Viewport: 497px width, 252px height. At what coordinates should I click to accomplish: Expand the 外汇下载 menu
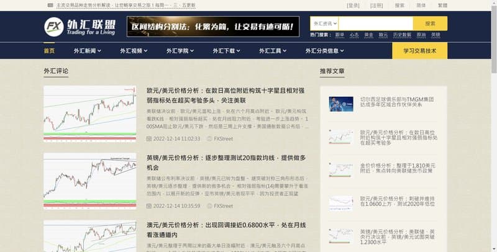pyautogui.click(x=226, y=51)
